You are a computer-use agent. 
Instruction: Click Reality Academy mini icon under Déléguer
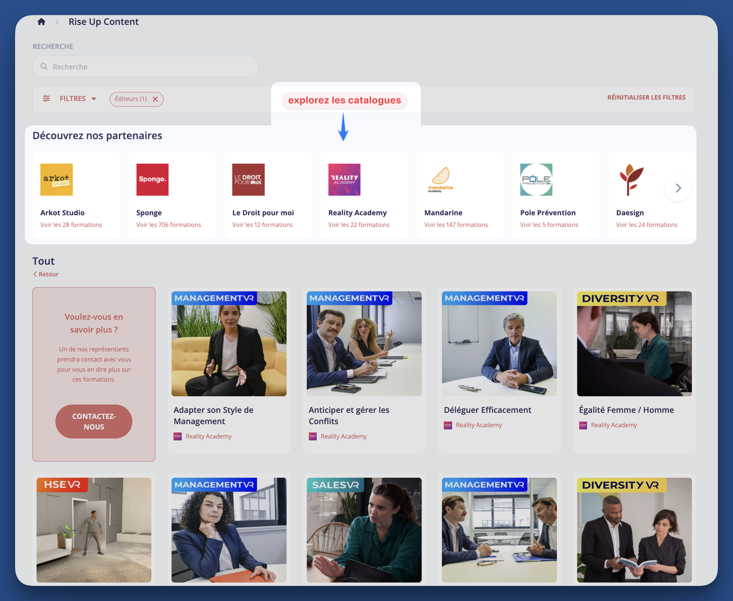(x=448, y=425)
